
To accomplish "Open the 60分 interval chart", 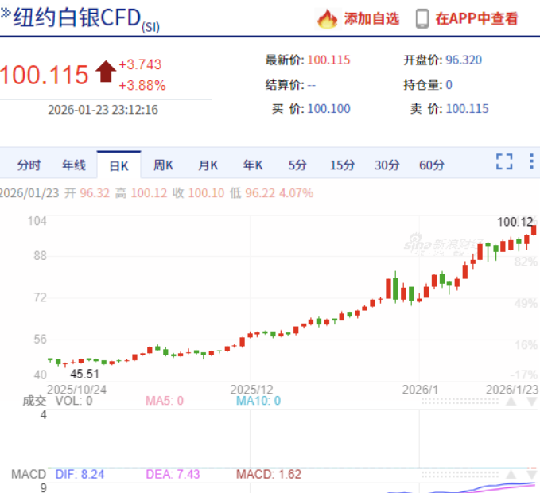I will point(431,165).
